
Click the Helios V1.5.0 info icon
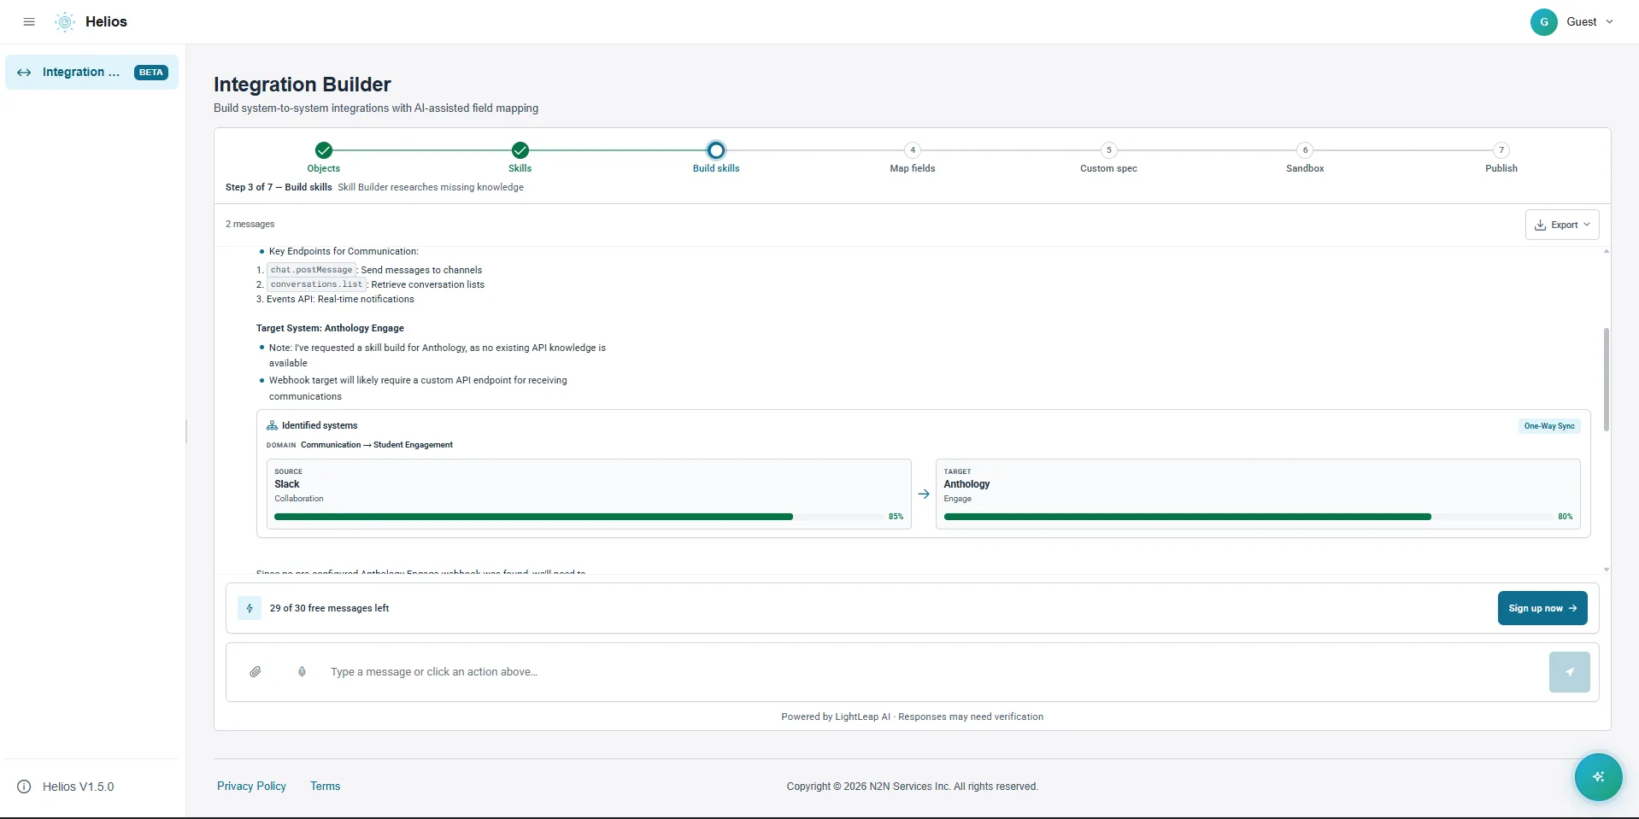(x=24, y=787)
